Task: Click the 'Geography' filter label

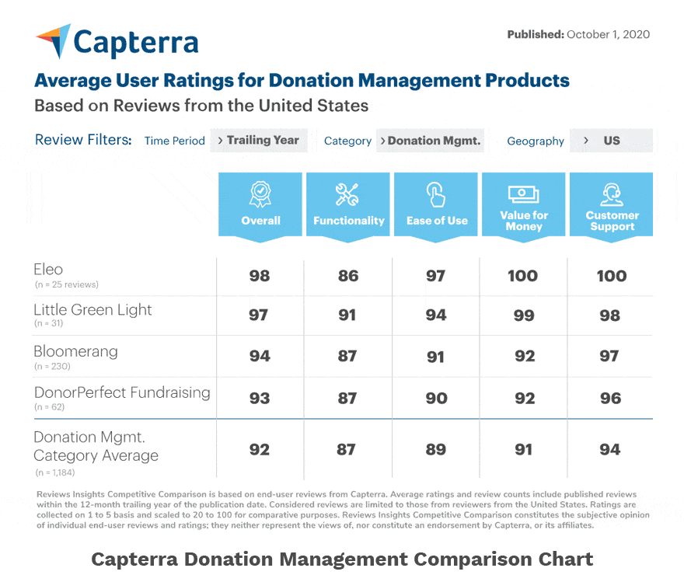Action: tap(536, 141)
